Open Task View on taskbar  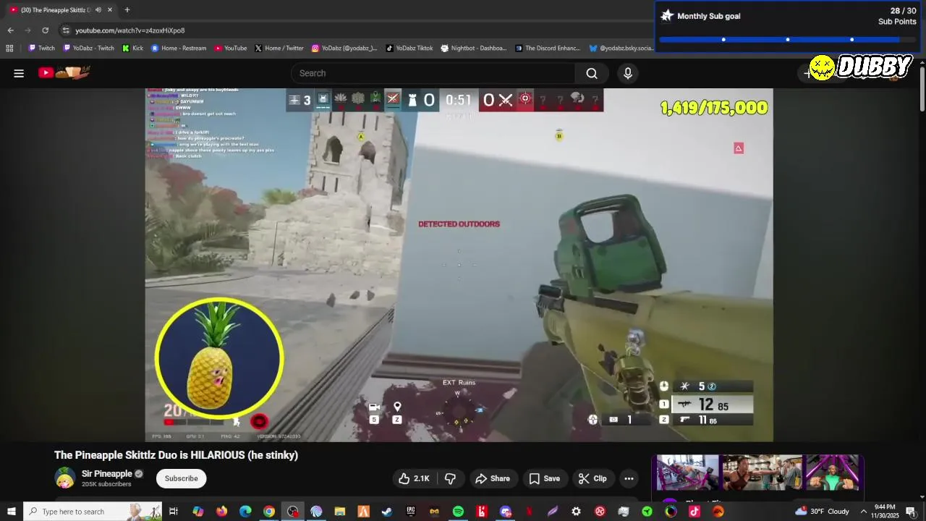click(174, 512)
